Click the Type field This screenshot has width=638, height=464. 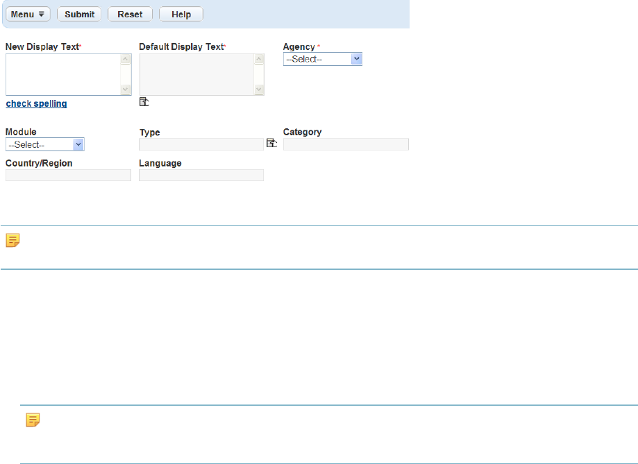pos(201,144)
